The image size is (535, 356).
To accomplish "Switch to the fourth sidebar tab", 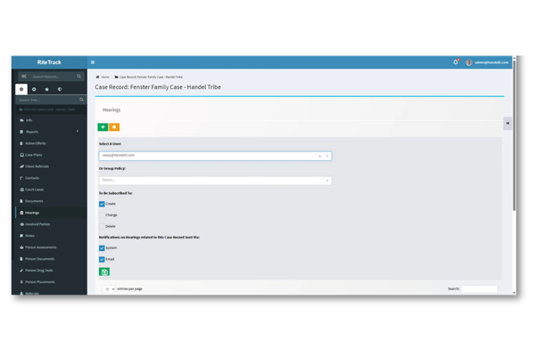I will [x=60, y=89].
